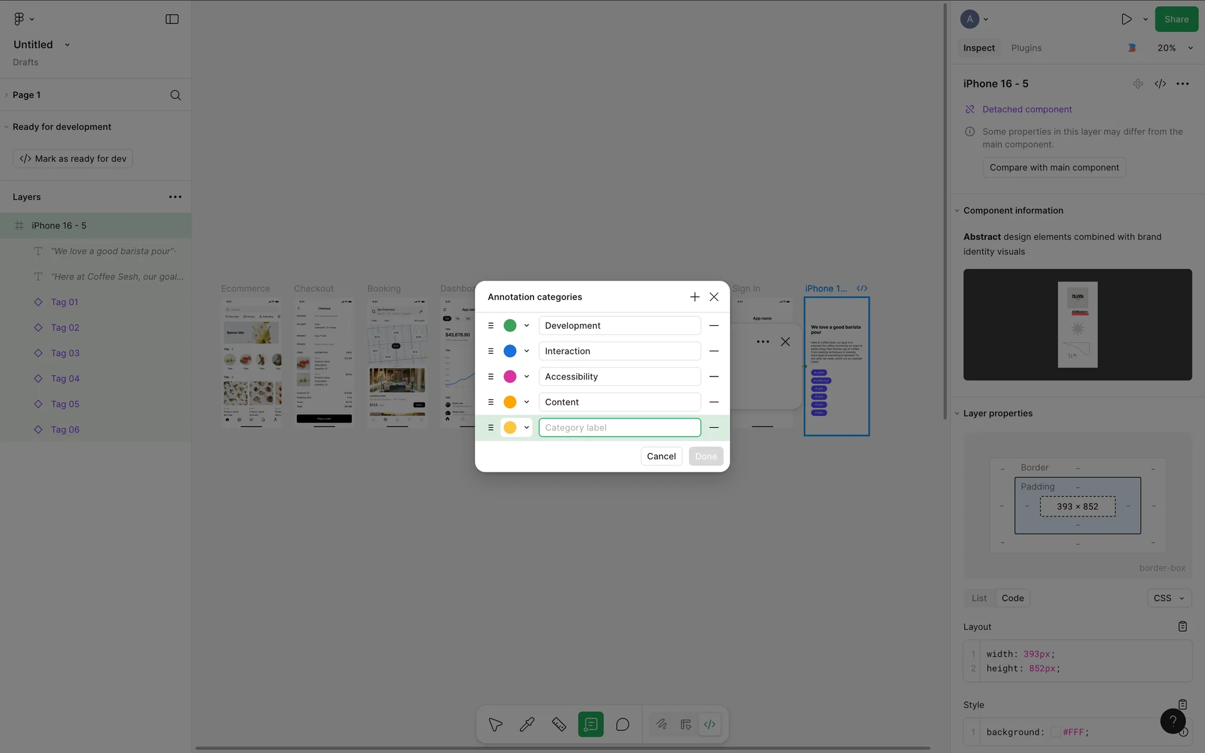The height and width of the screenshot is (753, 1205).
Task: Click Compare with main component button
Action: 1054,168
